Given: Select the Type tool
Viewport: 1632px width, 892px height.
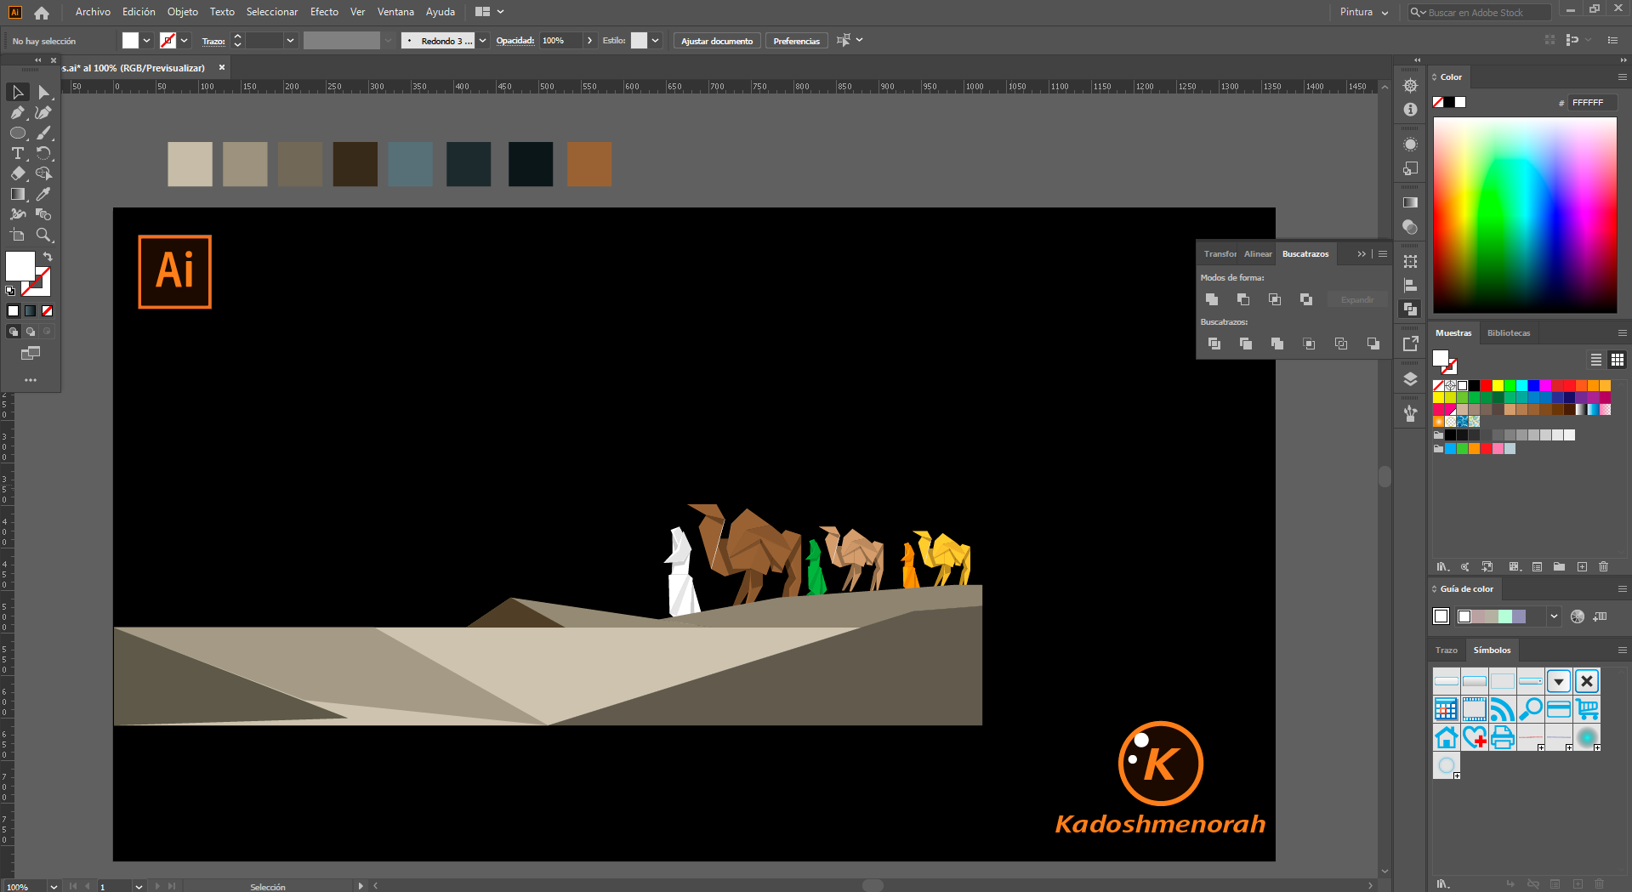Looking at the screenshot, I should coord(18,153).
